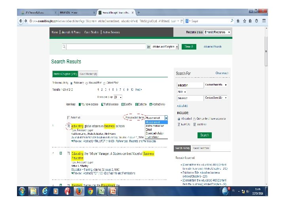Click the Partial access key icon

tap(103, 104)
